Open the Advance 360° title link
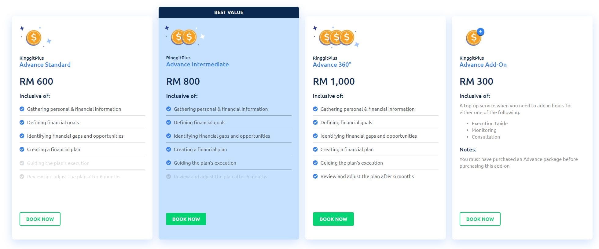This screenshot has width=599, height=249. (x=332, y=65)
